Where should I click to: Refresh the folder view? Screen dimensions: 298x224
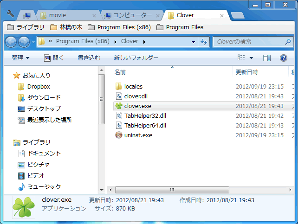(x=204, y=42)
